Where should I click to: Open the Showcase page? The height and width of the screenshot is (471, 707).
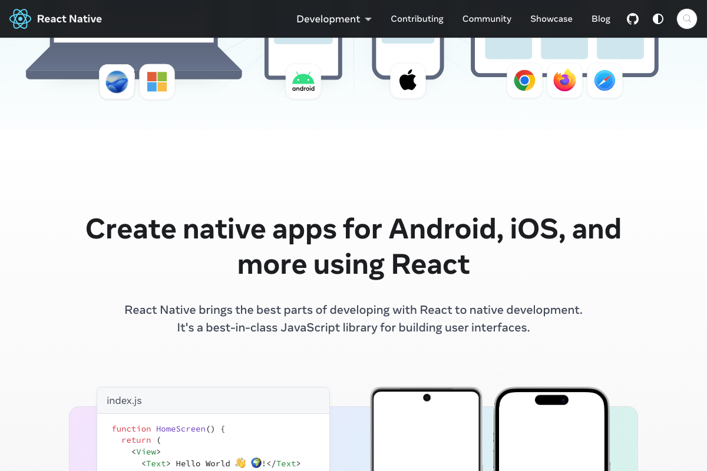(x=551, y=19)
